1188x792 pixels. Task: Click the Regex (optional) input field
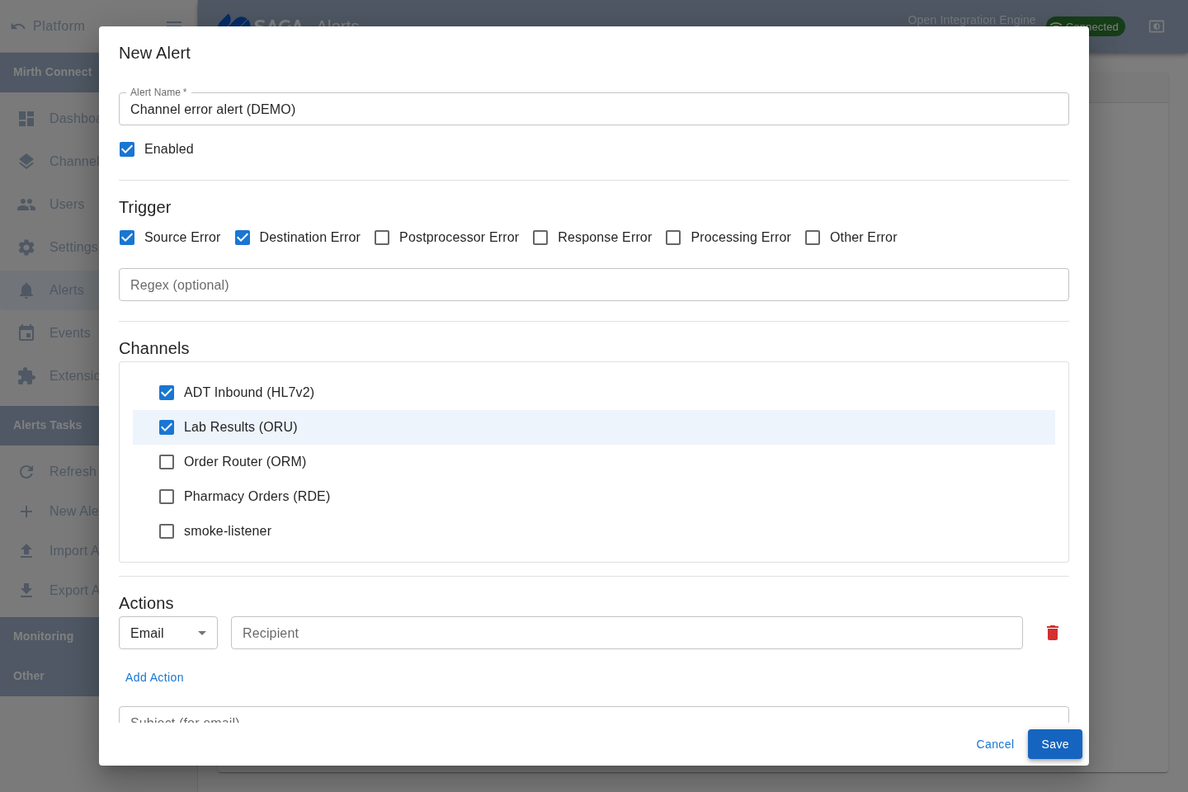point(594,285)
